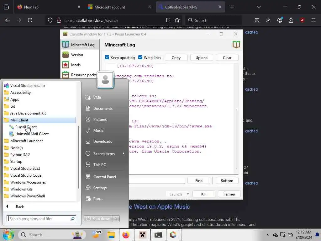Jump to Bottom of the log

pos(227,180)
